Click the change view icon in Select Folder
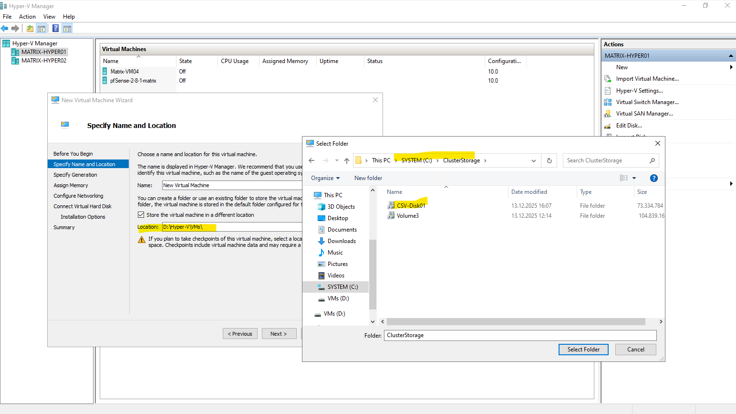 [x=624, y=178]
